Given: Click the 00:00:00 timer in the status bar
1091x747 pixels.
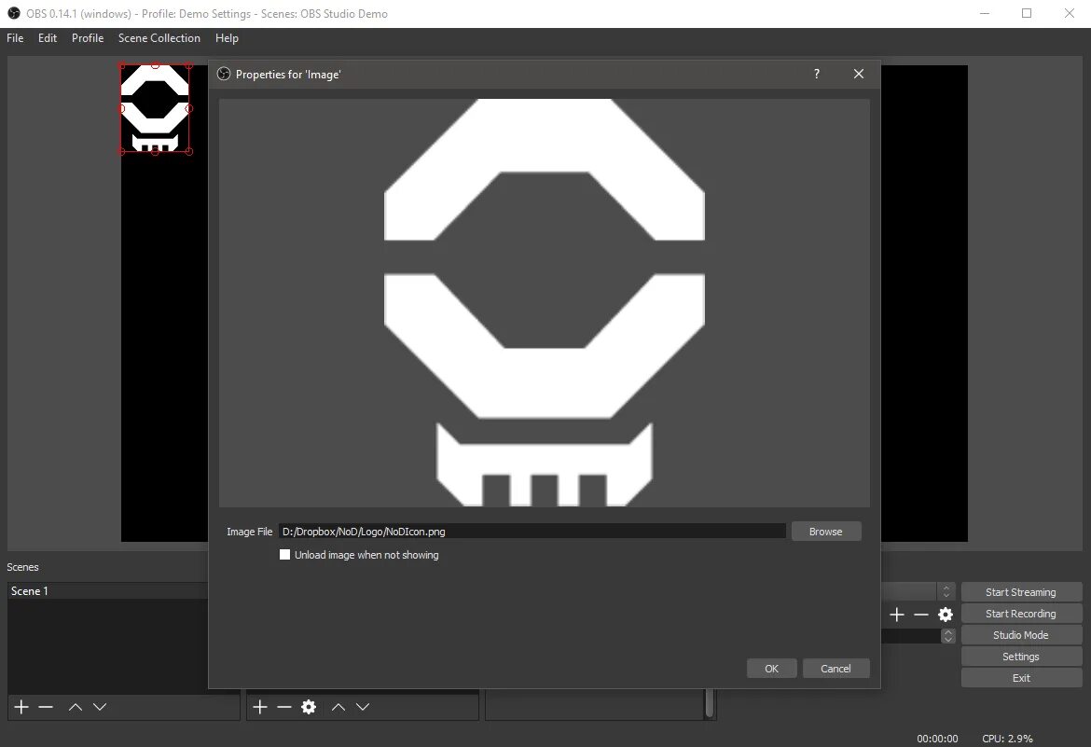Looking at the screenshot, I should pos(937,739).
